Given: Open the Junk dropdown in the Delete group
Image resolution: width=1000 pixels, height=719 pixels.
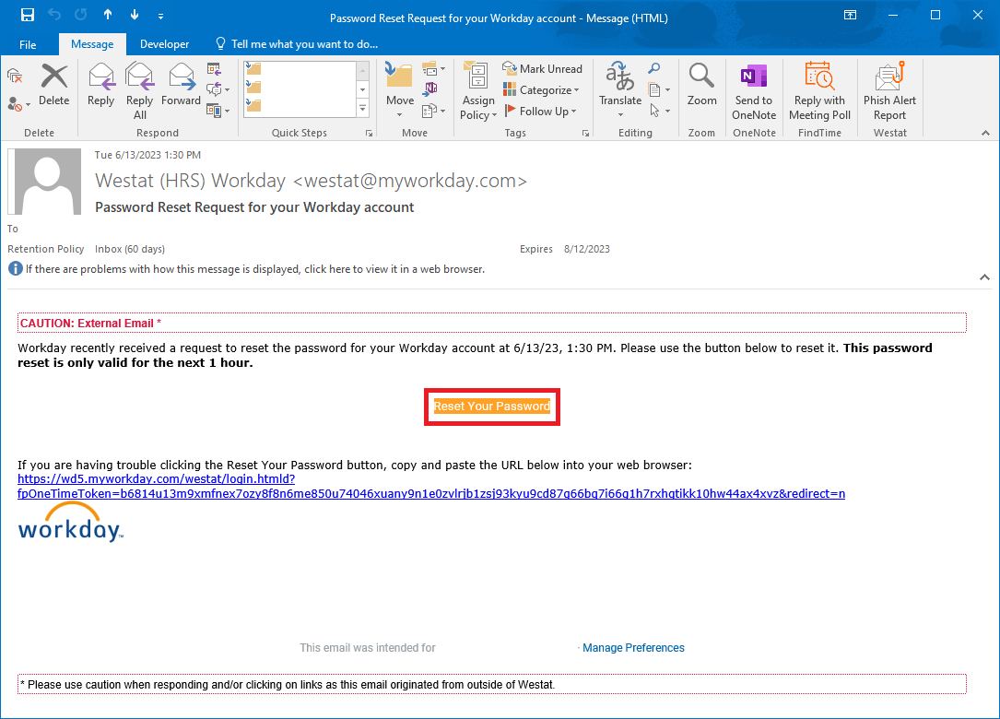Looking at the screenshot, I should 18,104.
